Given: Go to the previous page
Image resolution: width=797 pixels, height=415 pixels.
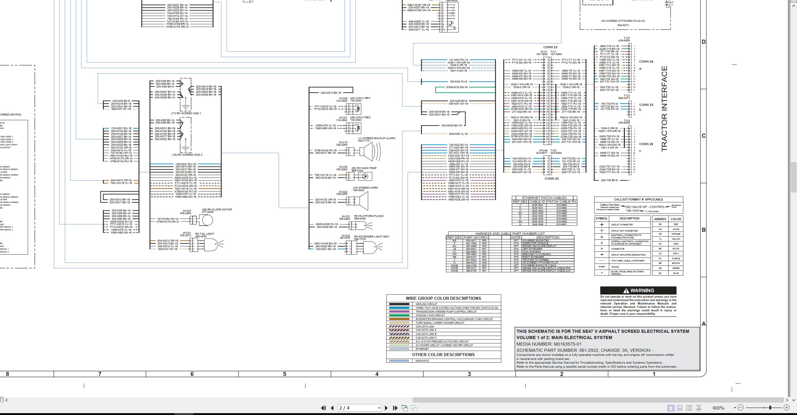Looking at the screenshot, I should tap(332, 408).
